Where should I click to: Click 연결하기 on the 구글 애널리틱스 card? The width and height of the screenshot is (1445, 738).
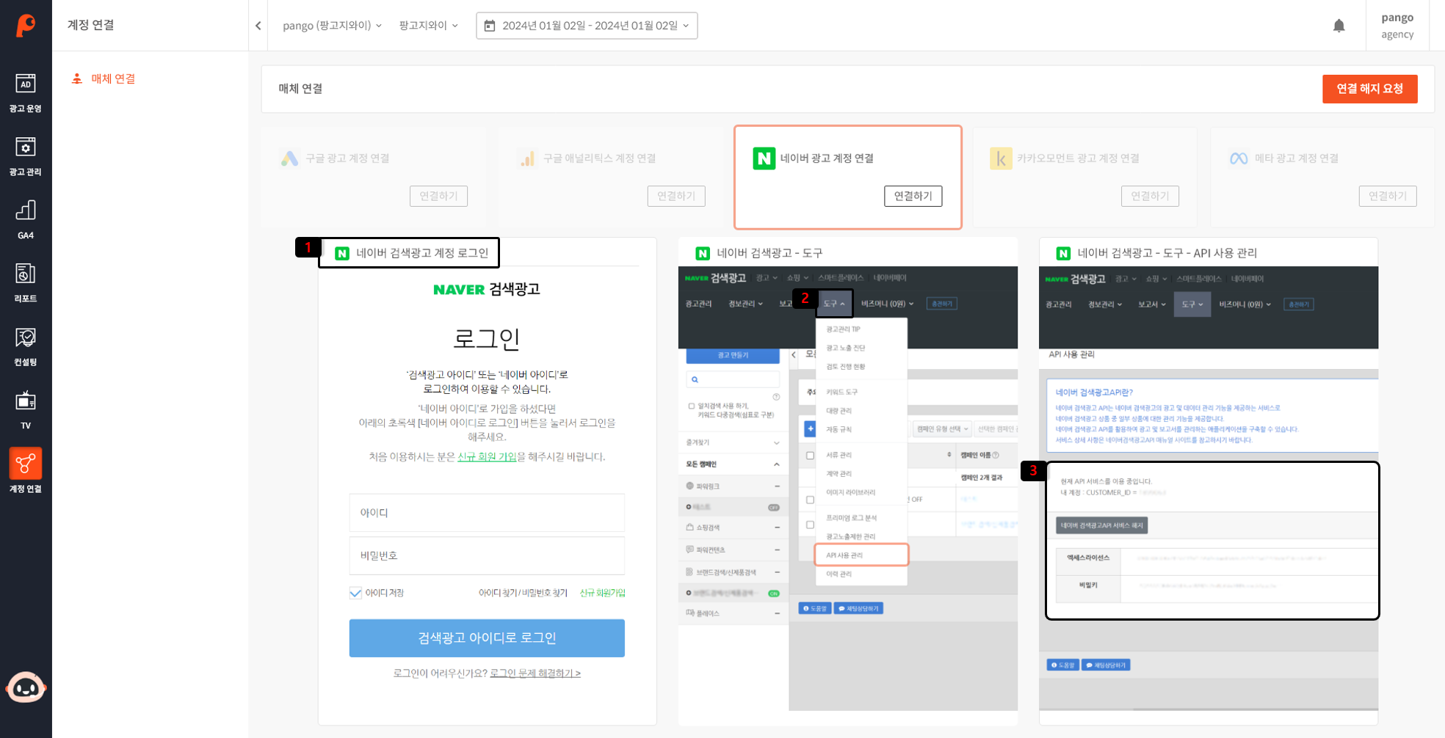676,196
